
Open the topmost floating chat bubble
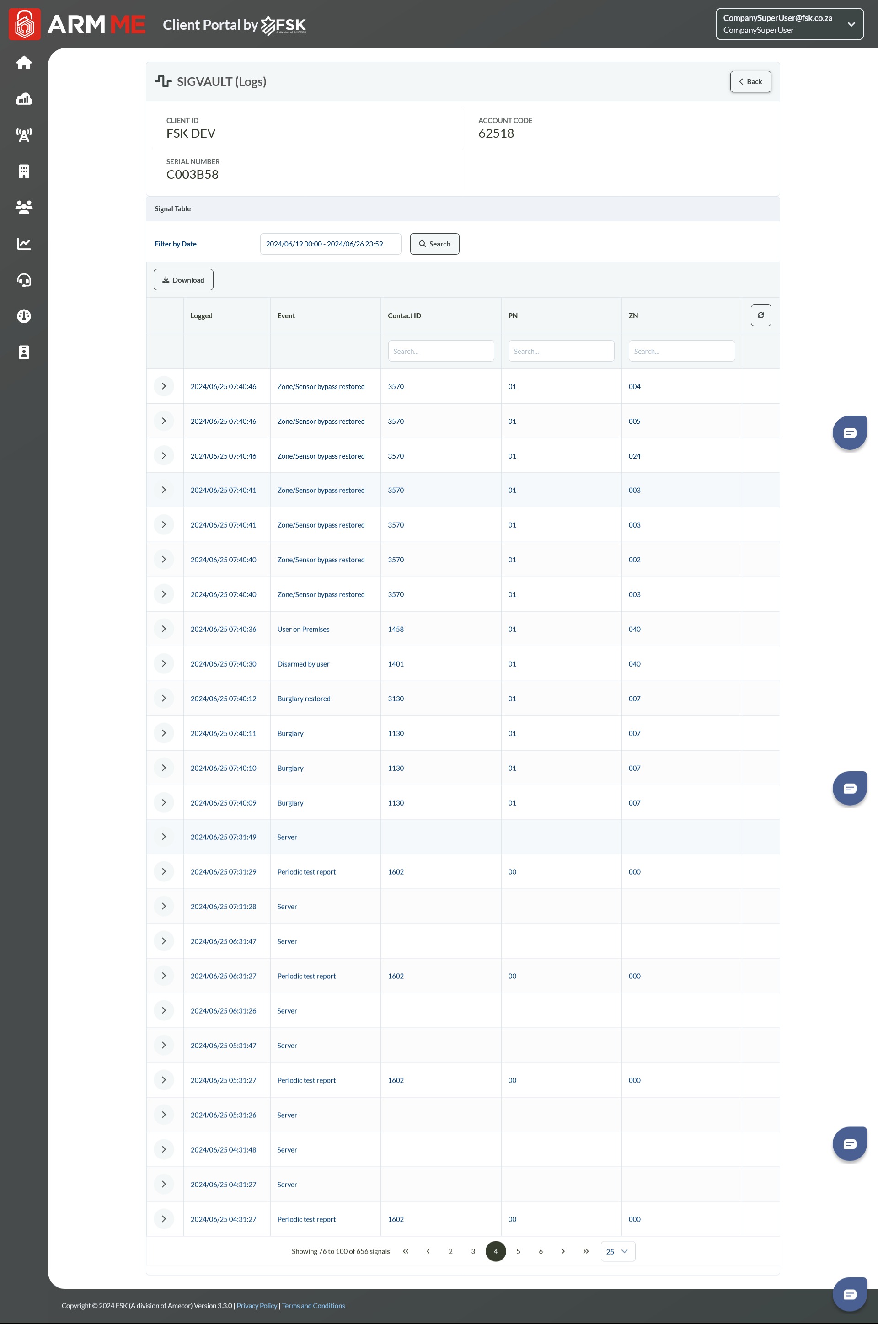pos(850,432)
